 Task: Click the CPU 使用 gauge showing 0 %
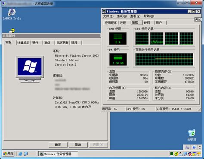point(118,39)
